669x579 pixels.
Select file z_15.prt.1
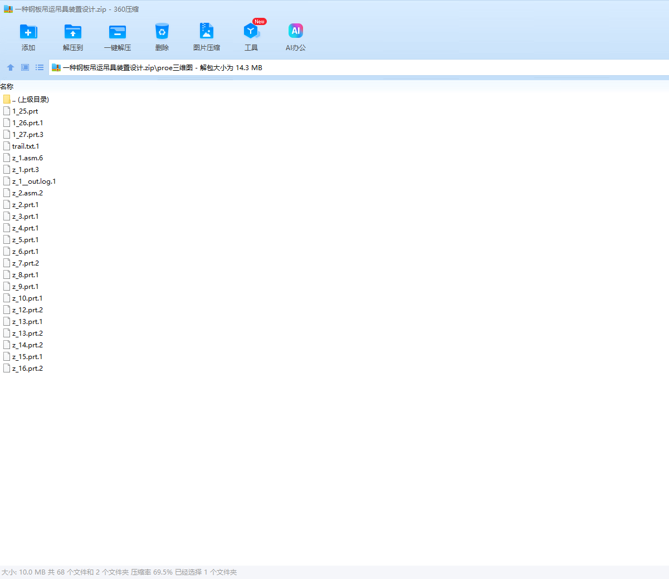point(23,356)
